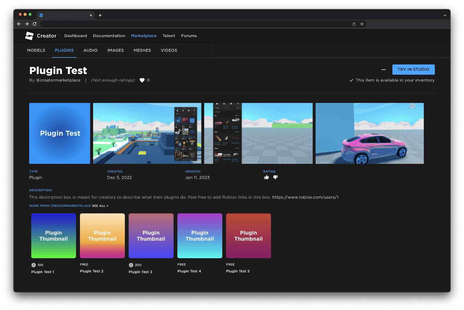Click the Creator wordmark text
The width and height of the screenshot is (464, 310).
(46, 36)
